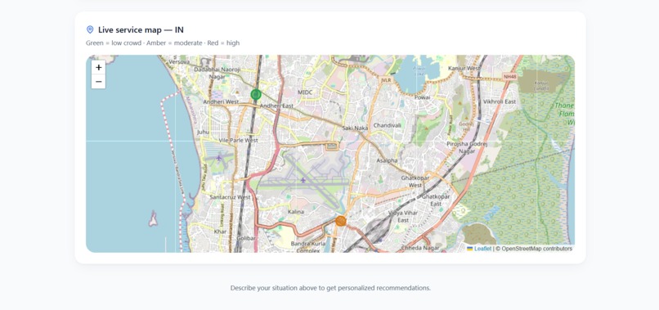
Task: Click the 'Asalpha' map label
Action: (387, 160)
